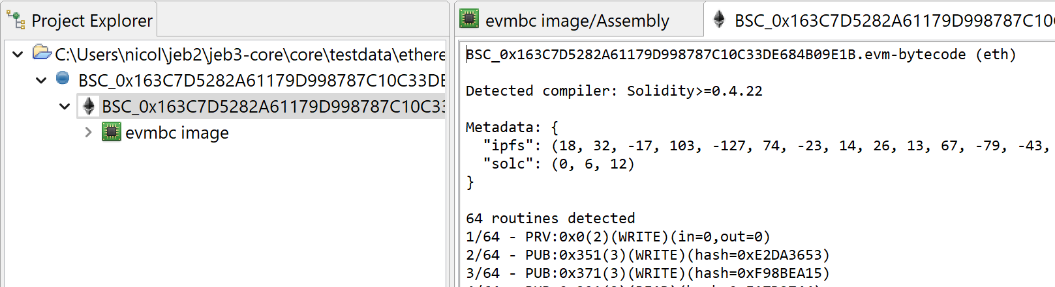The width and height of the screenshot is (1055, 287).
Task: Place cursor on Detected compiler line
Action: (x=614, y=90)
